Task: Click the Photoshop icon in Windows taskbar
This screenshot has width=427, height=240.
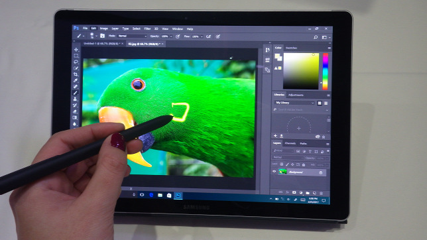Action: (178, 196)
